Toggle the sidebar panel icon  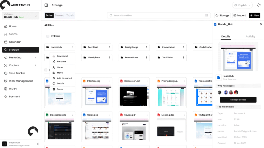click(46, 5)
